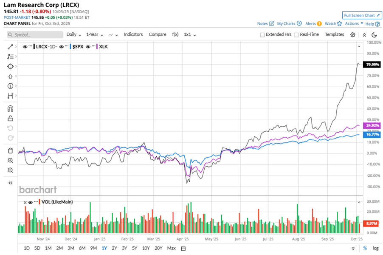Open chart settings gear icon
The image size is (383, 255).
coord(353,35)
